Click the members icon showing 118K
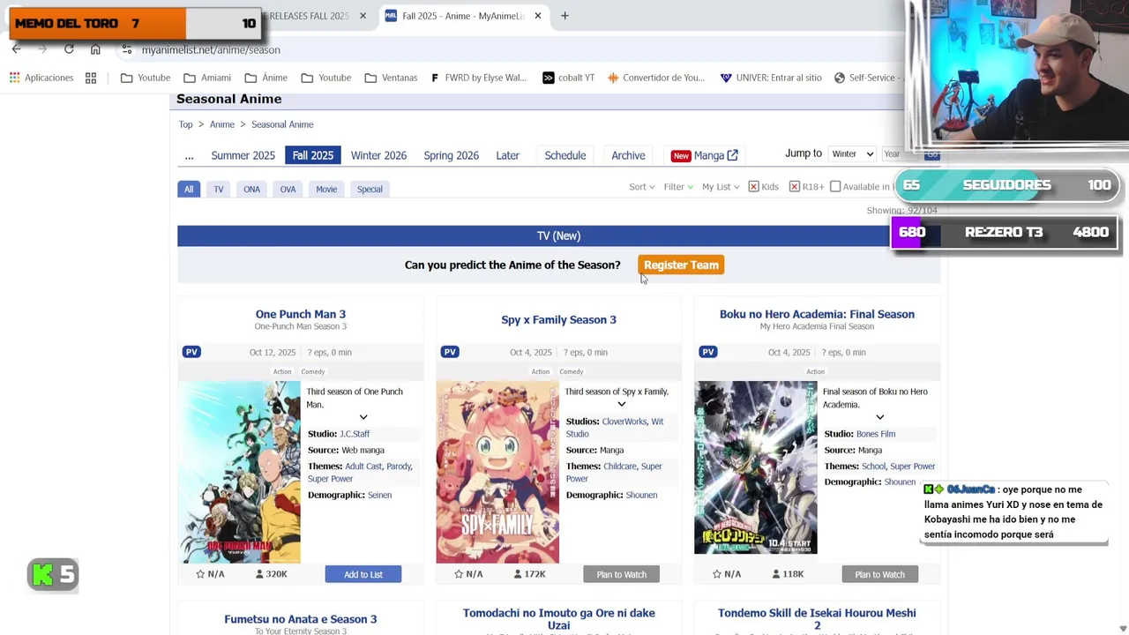The height and width of the screenshot is (635, 1129). pyautogui.click(x=776, y=574)
